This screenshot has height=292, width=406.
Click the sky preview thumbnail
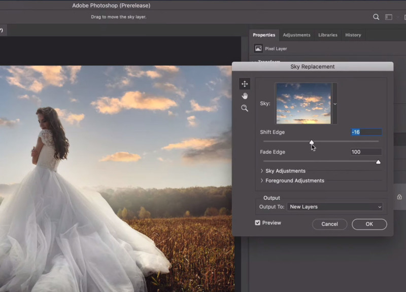tap(303, 103)
